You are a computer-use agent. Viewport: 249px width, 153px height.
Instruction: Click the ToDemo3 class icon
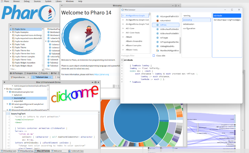click(49, 66)
